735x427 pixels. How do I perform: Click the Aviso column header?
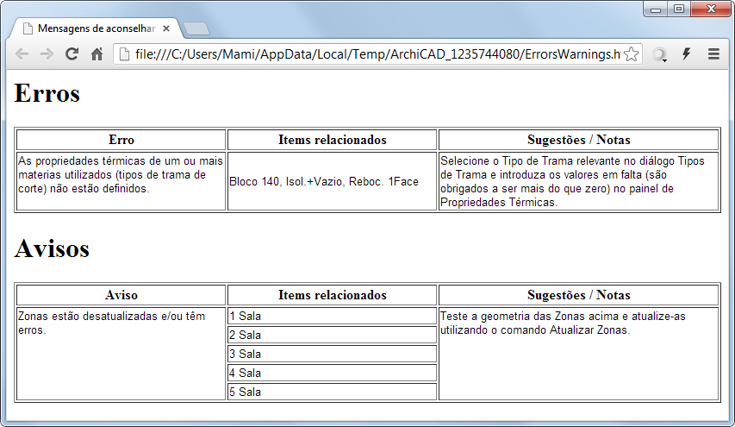tap(121, 295)
